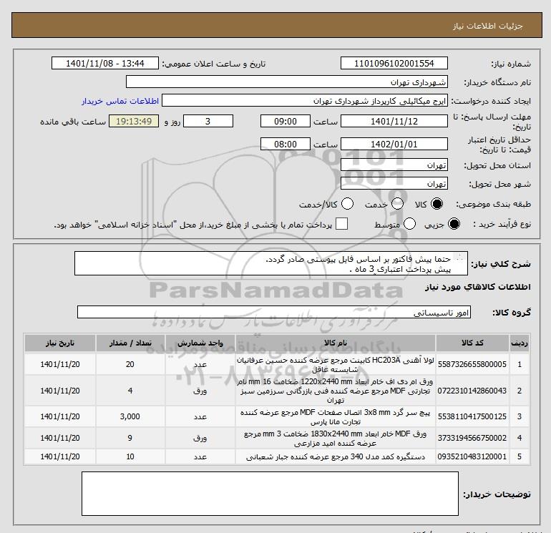The image size is (551, 533).
Task: Click item code 3733194566750002
Action: coord(472,438)
